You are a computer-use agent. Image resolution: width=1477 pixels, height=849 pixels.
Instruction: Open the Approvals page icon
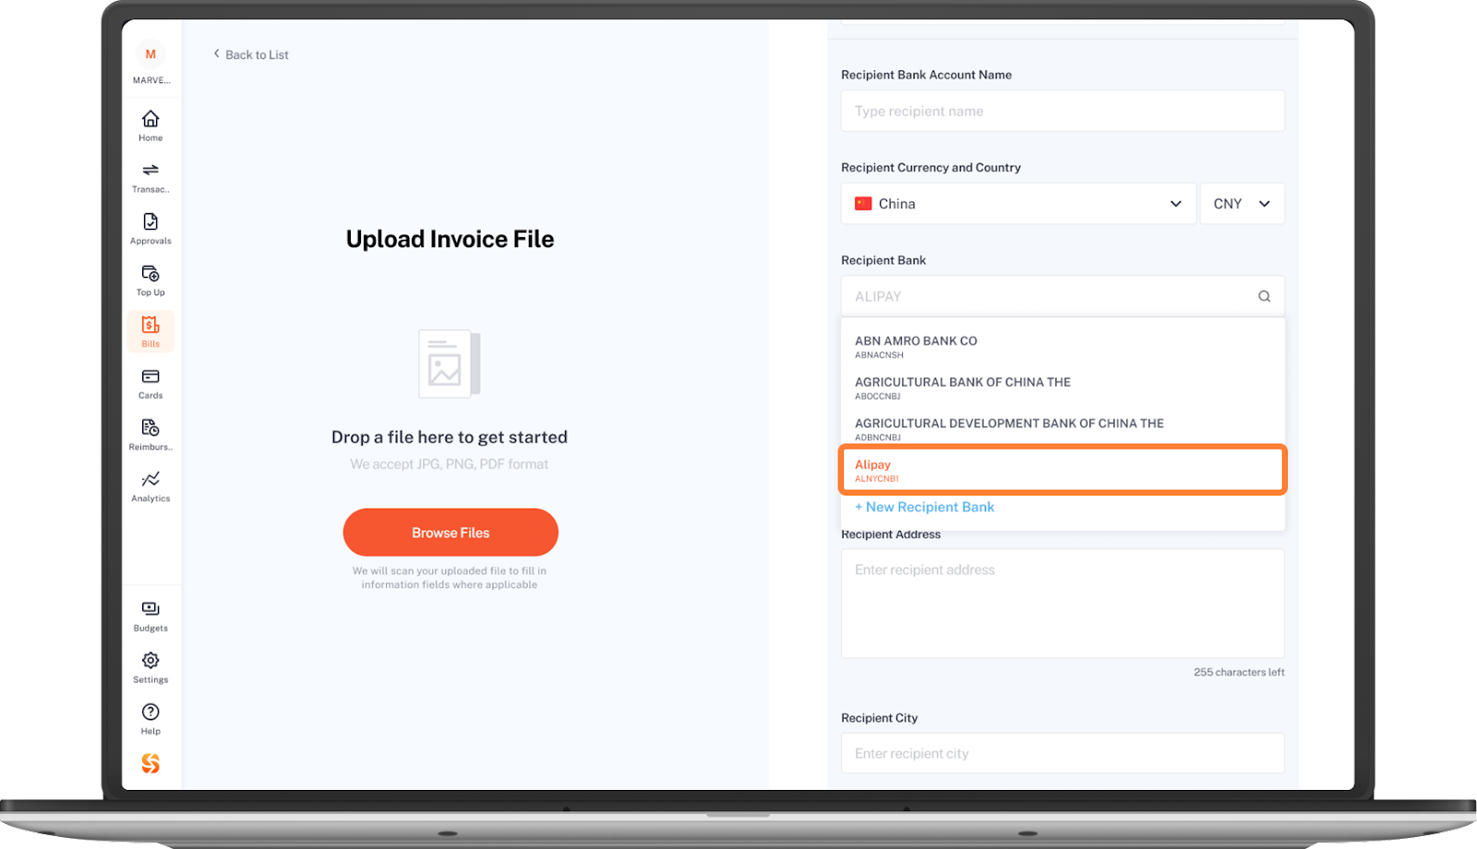(x=150, y=221)
